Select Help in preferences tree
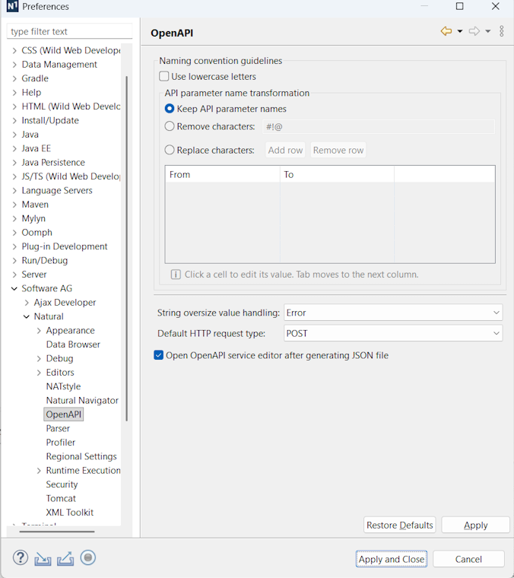The width and height of the screenshot is (514, 578). 31,93
